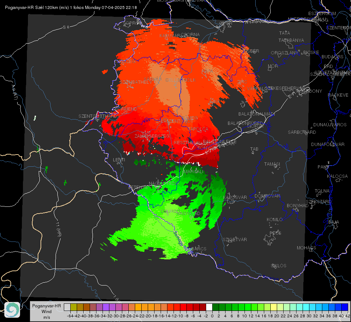Image resolution: width=351 pixels, height=322 pixels.
Task: Click the KAPOSVAR city label
Action: (x=235, y=197)
